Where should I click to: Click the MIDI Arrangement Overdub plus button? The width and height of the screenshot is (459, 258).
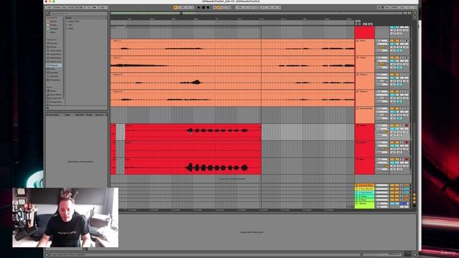click(214, 7)
